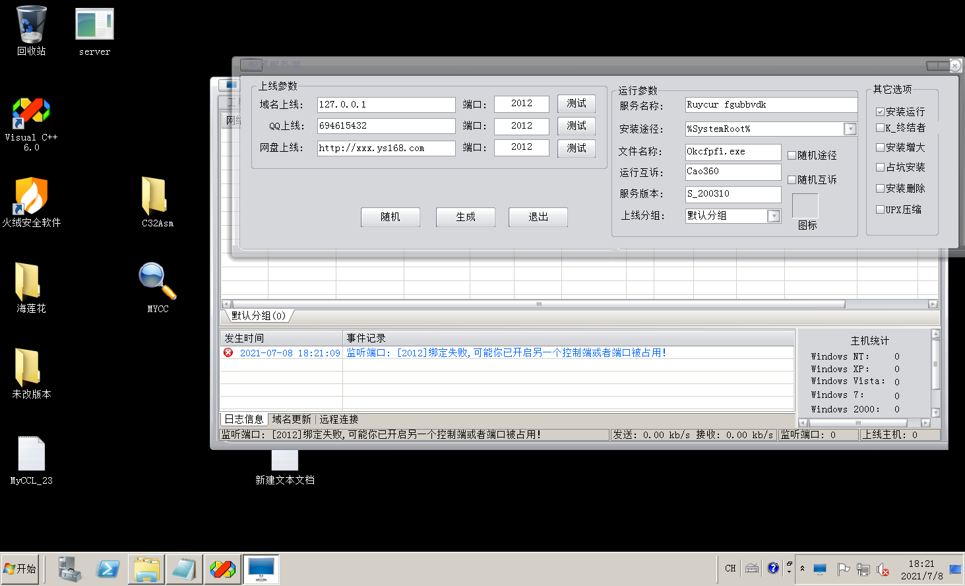The image size is (965, 586).
Task: Launch the MYCC magnifier icon
Action: pyautogui.click(x=157, y=288)
